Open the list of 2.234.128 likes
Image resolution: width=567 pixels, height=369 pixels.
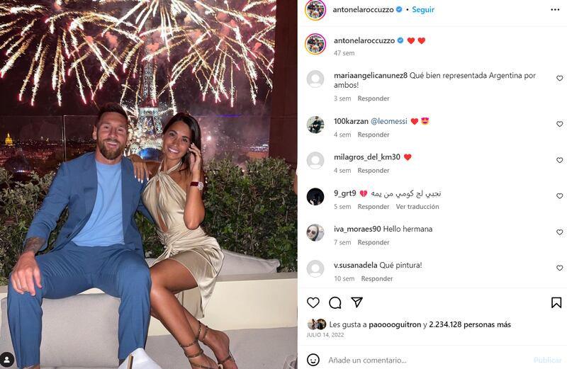click(x=470, y=324)
